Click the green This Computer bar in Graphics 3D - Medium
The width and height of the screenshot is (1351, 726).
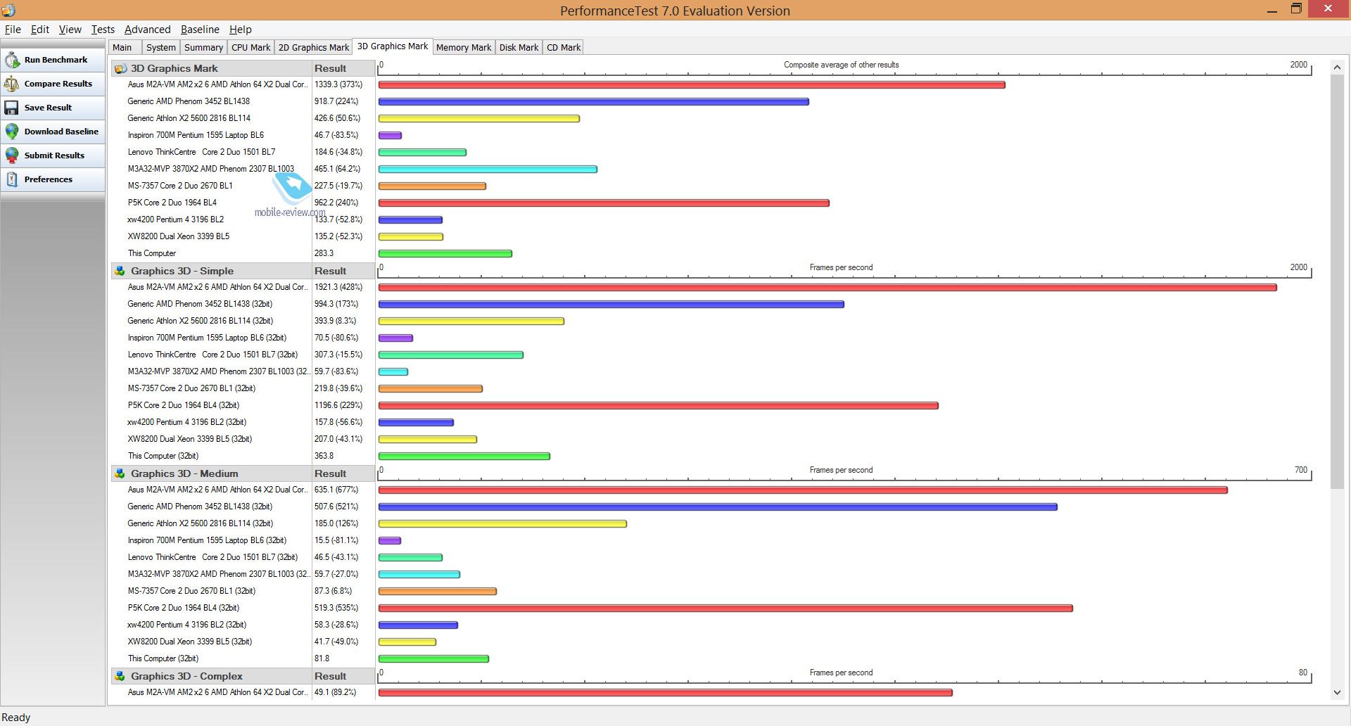click(x=433, y=658)
